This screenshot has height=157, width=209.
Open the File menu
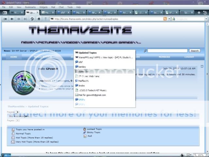coord(4,7)
